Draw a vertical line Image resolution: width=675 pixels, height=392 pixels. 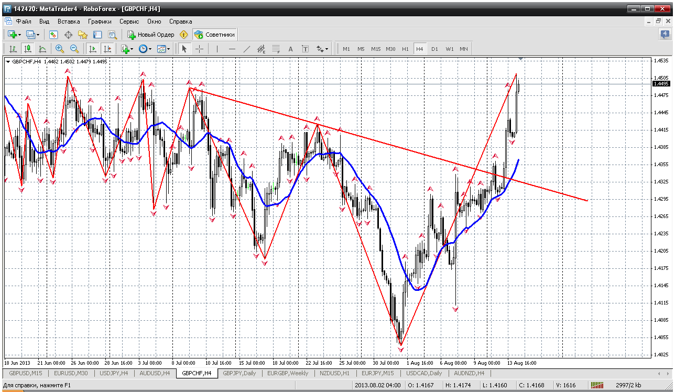click(217, 49)
